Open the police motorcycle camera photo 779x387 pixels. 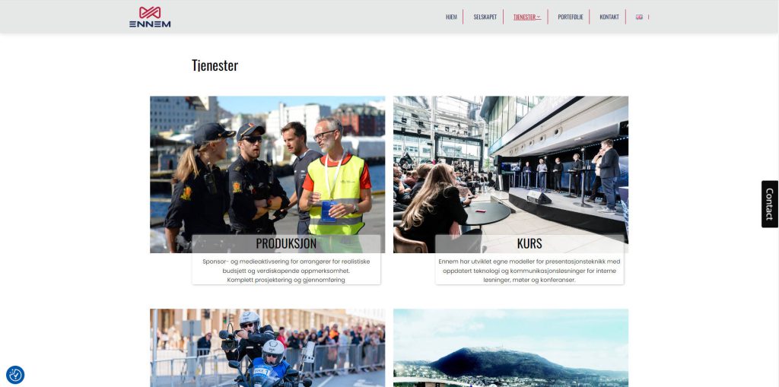click(267, 347)
